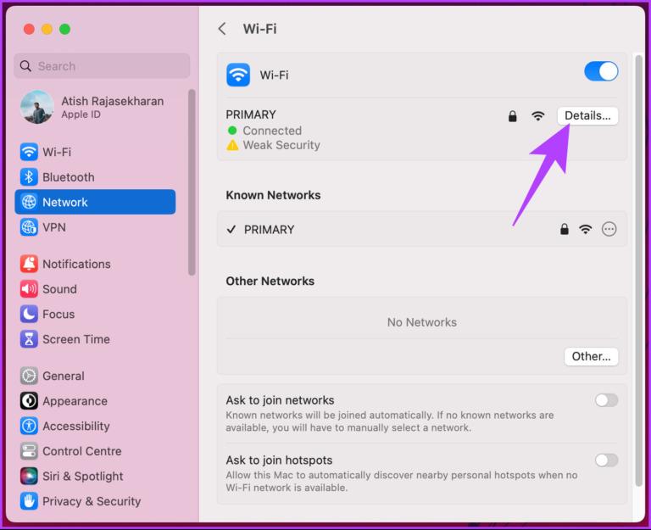Go back with the chevron arrow
Viewport: 651px width, 530px height.
[223, 29]
